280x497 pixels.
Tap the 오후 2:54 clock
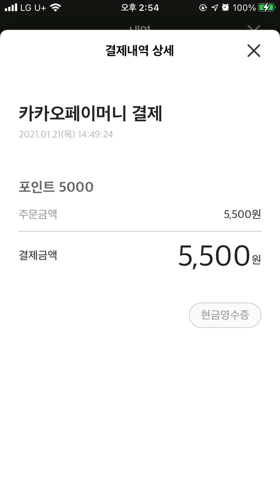[139, 8]
